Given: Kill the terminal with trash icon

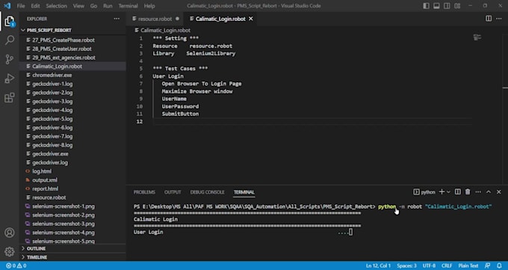Looking at the screenshot, I should click(468, 191).
